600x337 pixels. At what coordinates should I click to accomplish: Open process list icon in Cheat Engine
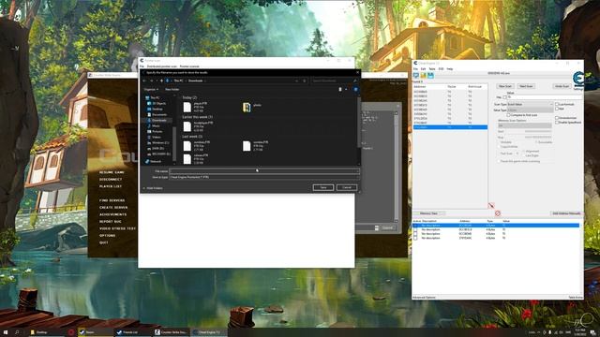tap(416, 76)
